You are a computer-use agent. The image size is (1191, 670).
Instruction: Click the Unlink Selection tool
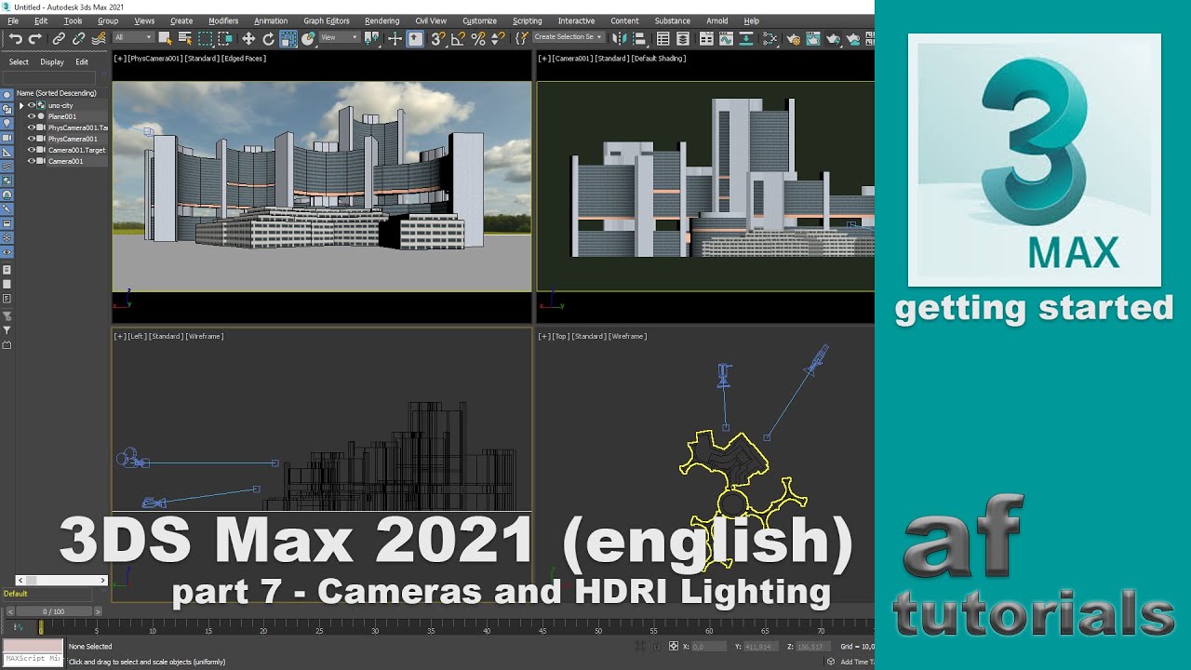click(x=78, y=38)
